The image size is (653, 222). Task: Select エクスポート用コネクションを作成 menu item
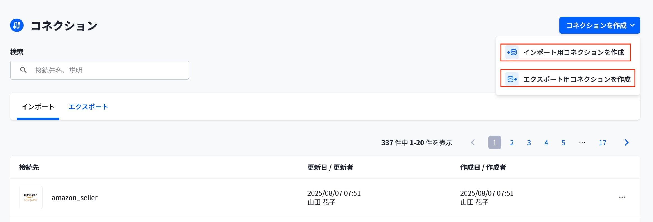tap(568, 79)
